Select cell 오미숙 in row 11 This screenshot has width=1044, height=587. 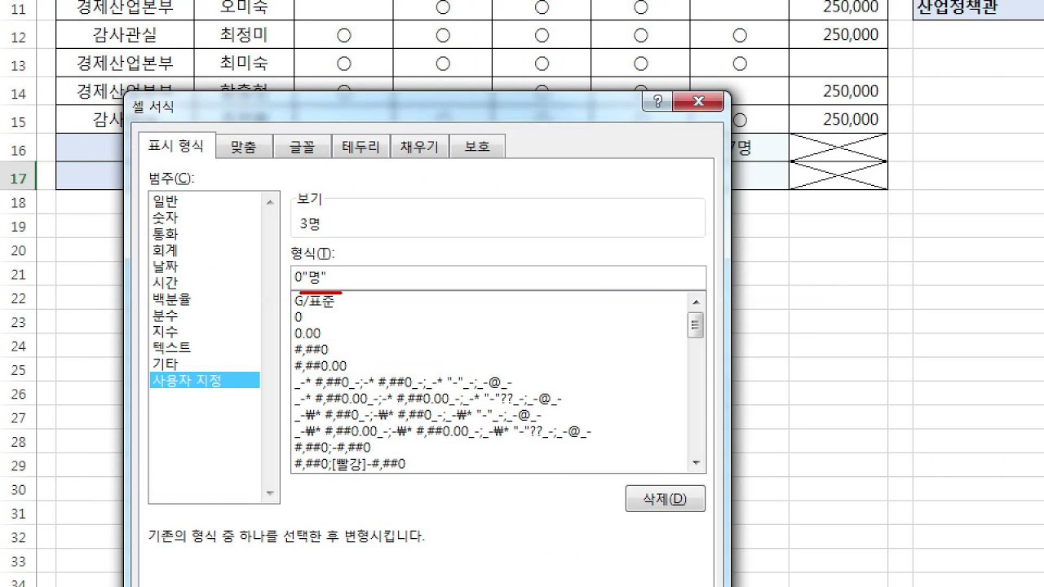244,8
